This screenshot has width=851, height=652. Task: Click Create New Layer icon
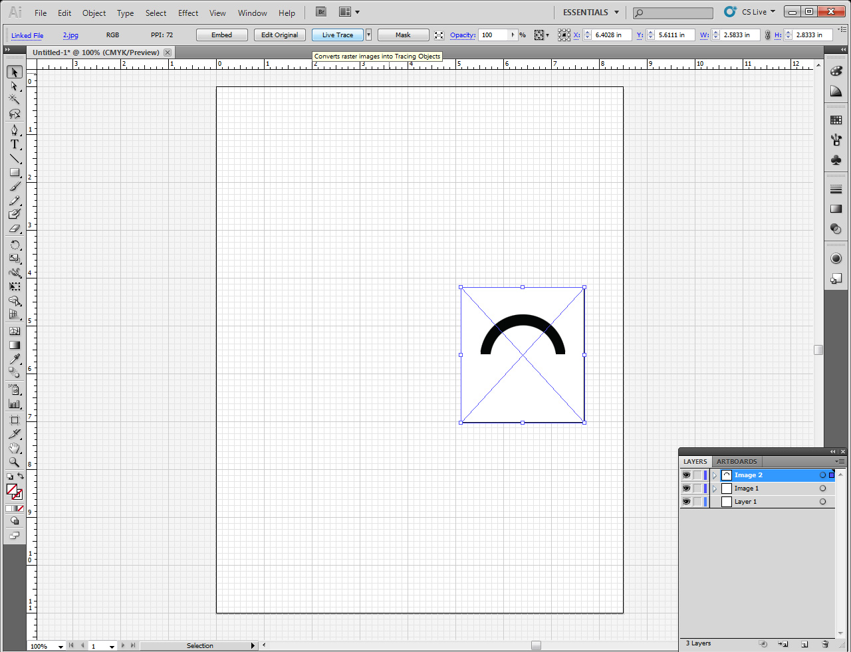click(x=804, y=644)
